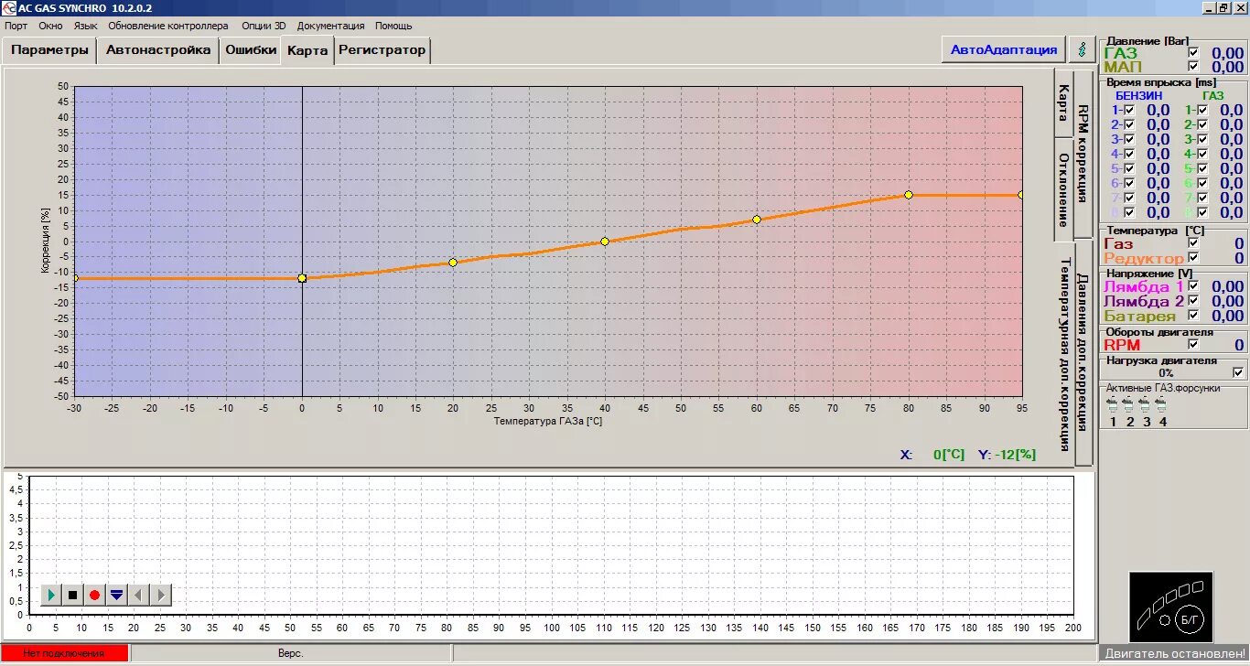1250x666 pixels.
Task: Uncheck petrol injector 5 time checkbox
Action: [1129, 168]
